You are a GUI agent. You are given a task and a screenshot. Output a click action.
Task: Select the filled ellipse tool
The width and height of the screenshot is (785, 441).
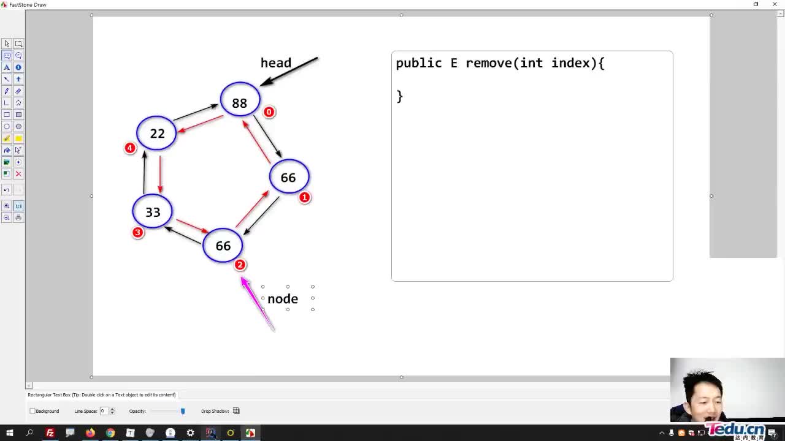18,126
